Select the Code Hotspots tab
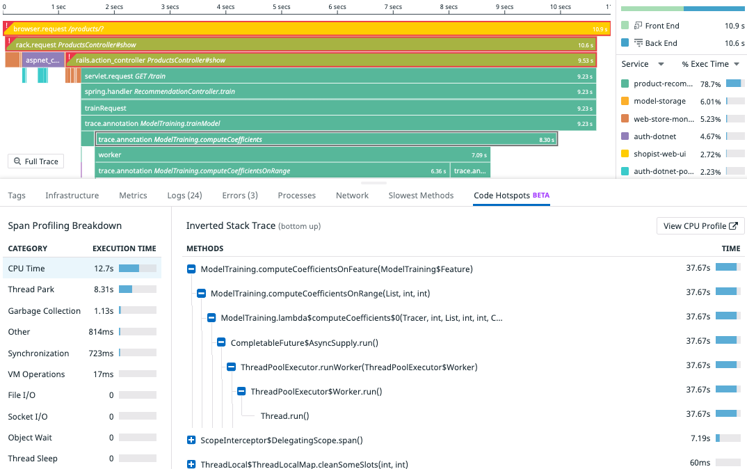Image resolution: width=747 pixels, height=469 pixels. (511, 196)
